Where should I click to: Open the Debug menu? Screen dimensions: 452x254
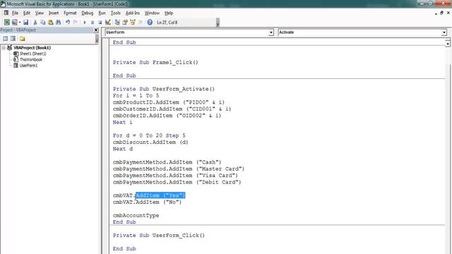coord(87,13)
